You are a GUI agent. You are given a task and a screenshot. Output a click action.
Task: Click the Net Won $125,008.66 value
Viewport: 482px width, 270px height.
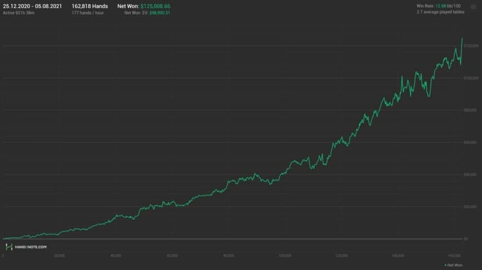pyautogui.click(x=155, y=6)
